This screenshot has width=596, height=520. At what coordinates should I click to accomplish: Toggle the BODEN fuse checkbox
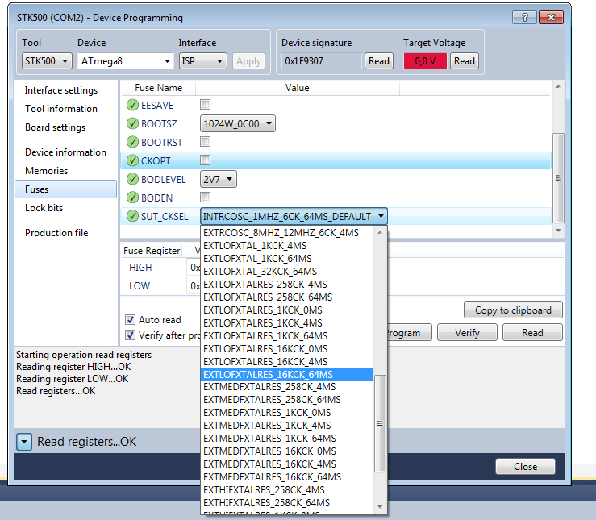click(206, 198)
